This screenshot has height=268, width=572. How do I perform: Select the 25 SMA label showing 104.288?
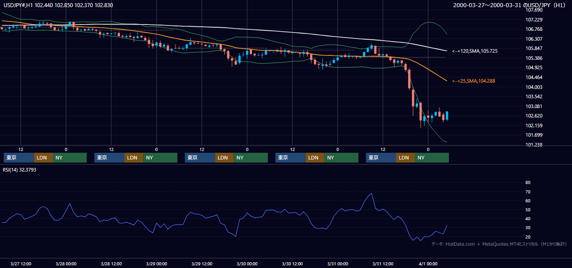474,81
